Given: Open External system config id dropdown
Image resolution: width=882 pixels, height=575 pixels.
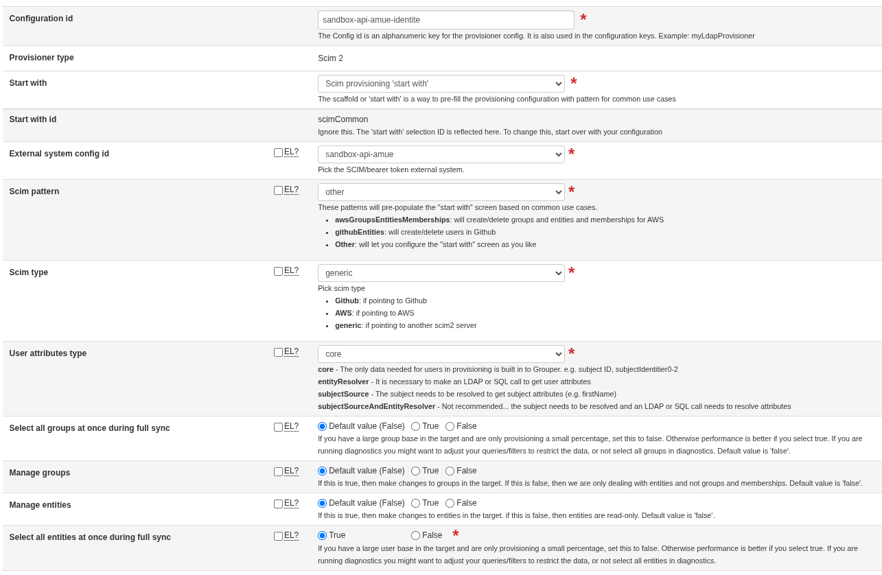Looking at the screenshot, I should click(x=441, y=154).
